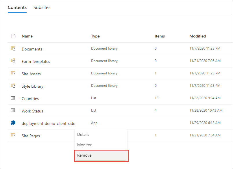This screenshot has width=233, height=169.
Task: Click the App type cell
Action: (94, 123)
